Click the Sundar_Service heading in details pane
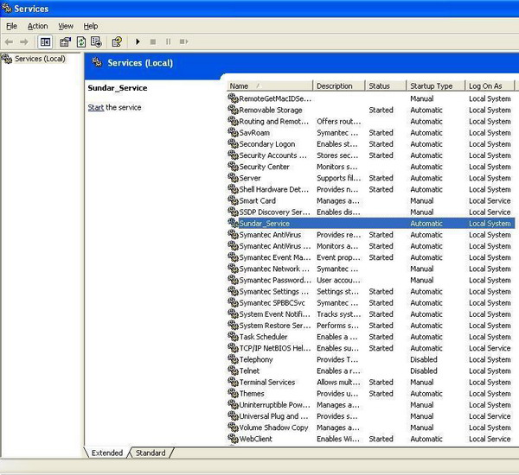This screenshot has width=519, height=475. (118, 88)
